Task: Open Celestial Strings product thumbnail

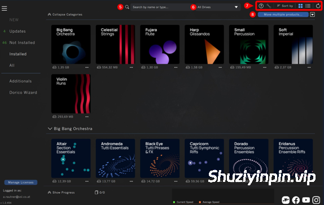Action: tap(115, 44)
